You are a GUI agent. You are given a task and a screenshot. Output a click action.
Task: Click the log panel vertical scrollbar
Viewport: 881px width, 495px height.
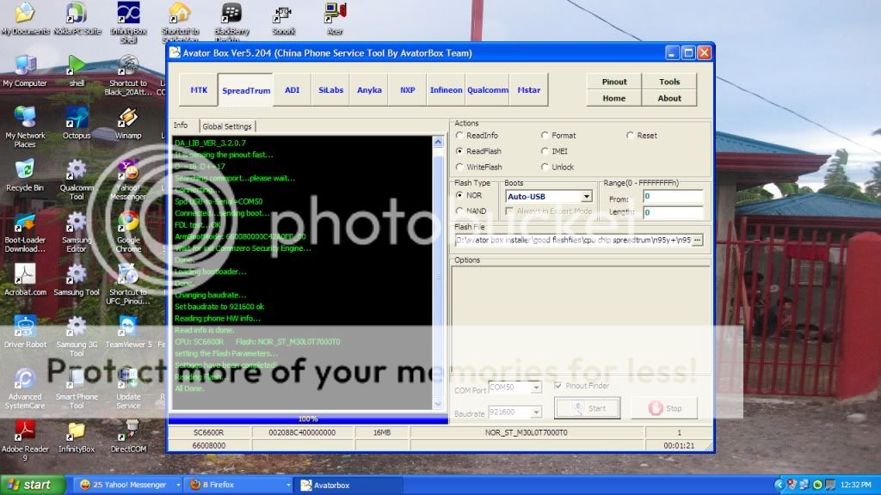coord(438,275)
